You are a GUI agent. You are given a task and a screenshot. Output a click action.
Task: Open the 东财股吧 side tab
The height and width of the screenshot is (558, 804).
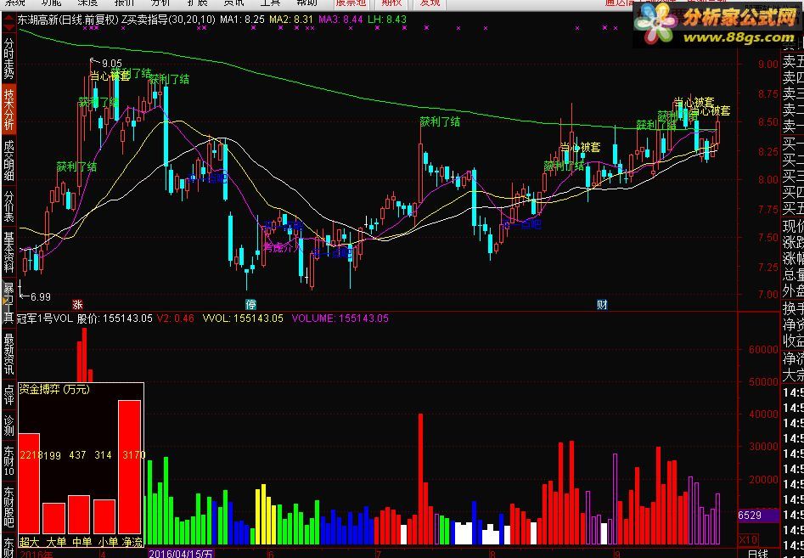[8, 506]
